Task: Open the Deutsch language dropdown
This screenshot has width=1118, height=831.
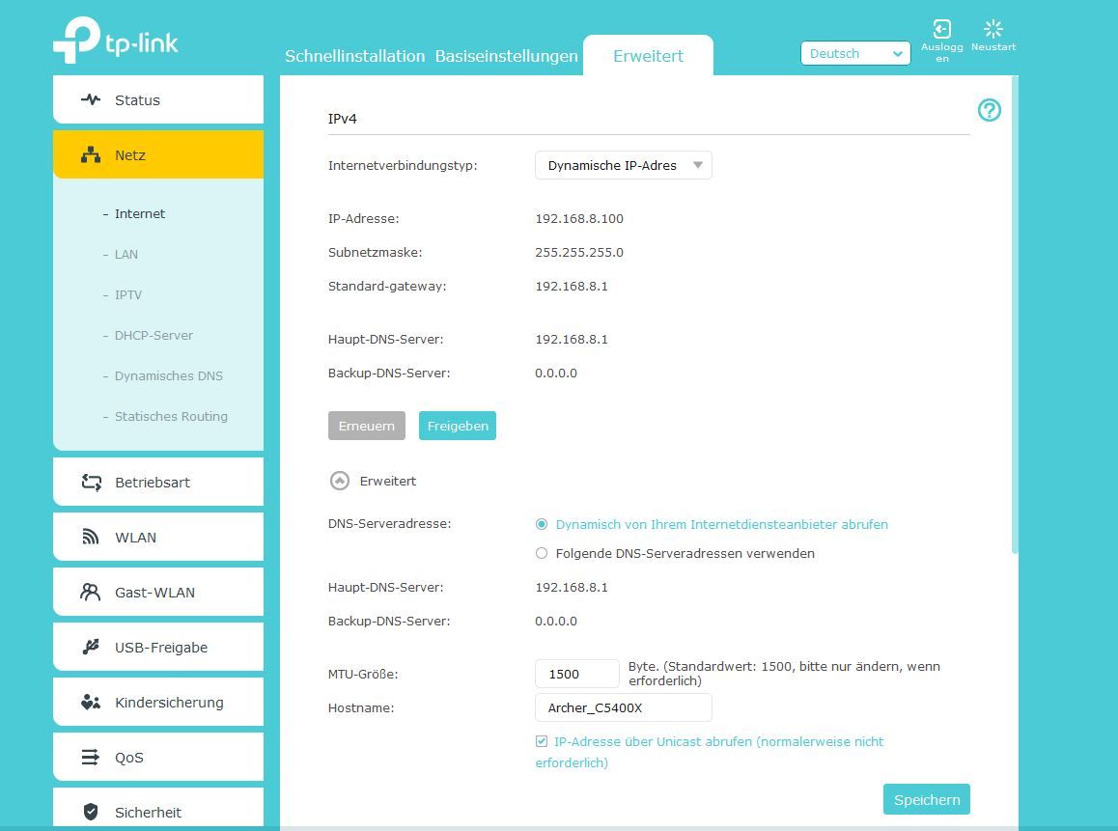Action: point(854,54)
